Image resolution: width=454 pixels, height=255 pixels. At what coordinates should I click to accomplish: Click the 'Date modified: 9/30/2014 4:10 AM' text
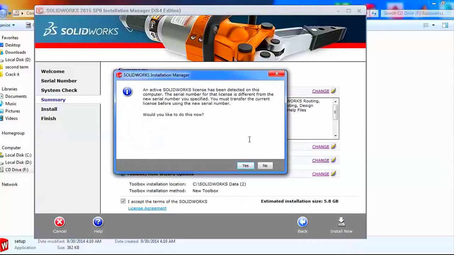click(70, 241)
